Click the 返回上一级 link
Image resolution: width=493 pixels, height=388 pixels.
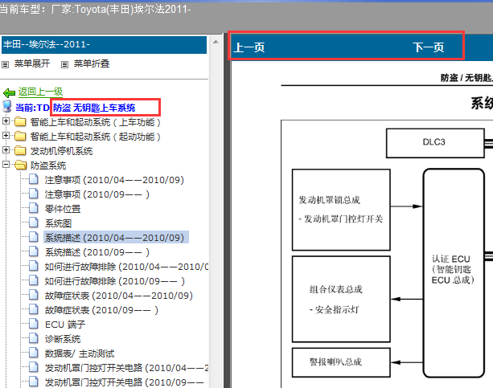[x=40, y=92]
